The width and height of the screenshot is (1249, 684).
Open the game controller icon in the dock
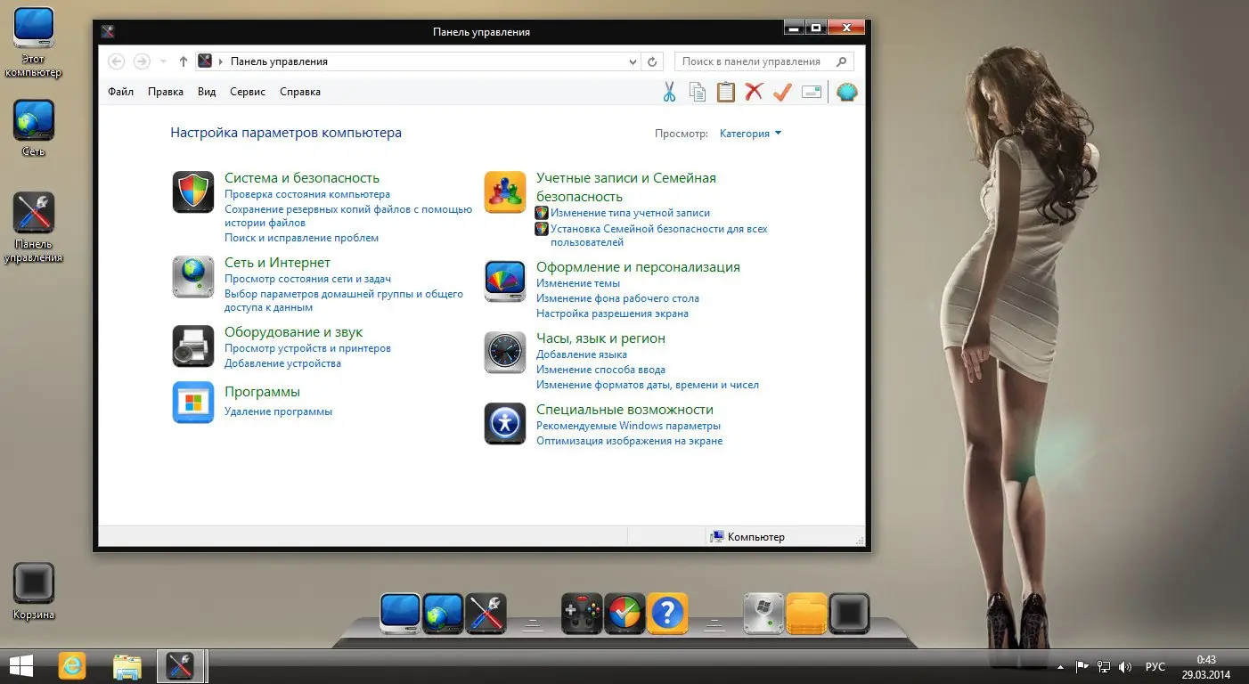pos(581,613)
